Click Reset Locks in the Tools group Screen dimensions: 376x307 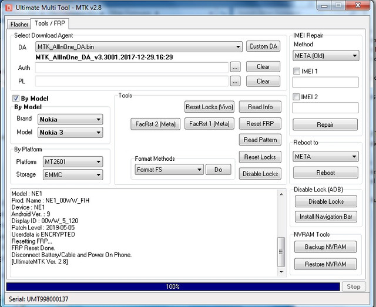click(260, 157)
